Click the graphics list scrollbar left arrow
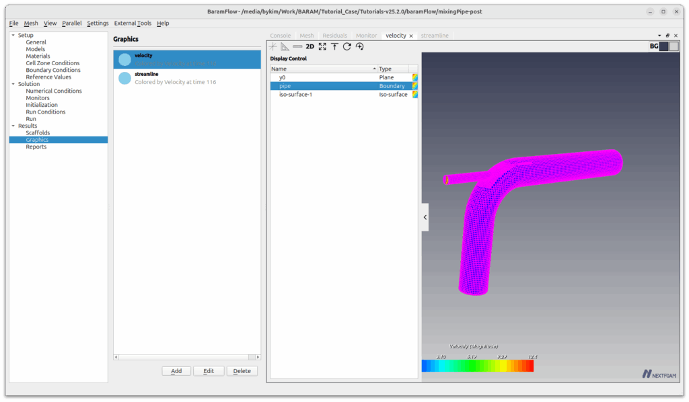The height and width of the screenshot is (402, 689). (116, 357)
